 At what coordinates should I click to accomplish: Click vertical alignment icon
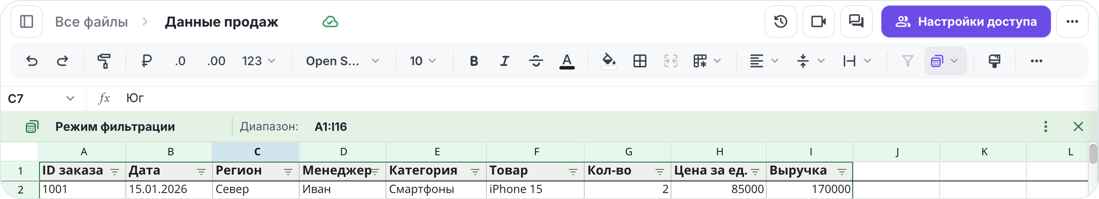tap(803, 61)
